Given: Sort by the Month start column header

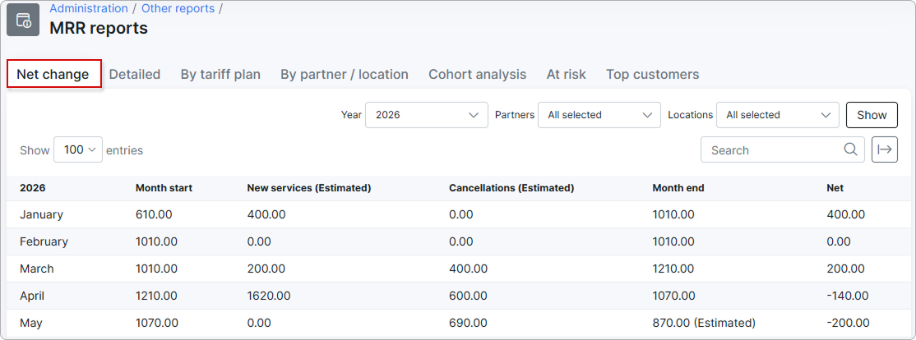Looking at the screenshot, I should 164,188.
